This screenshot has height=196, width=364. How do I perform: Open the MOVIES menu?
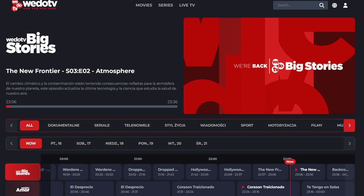click(x=144, y=5)
